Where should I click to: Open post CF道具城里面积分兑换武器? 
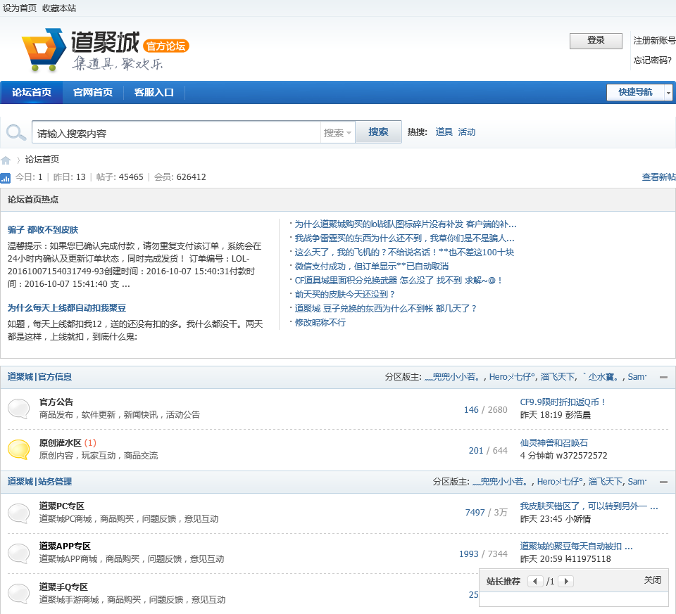point(399,281)
